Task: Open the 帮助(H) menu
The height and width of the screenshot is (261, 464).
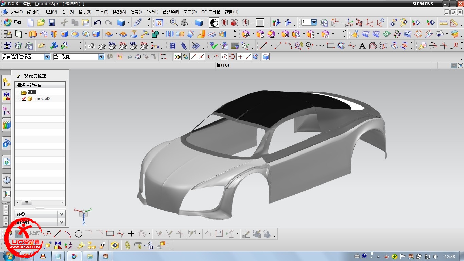Action: coord(231,12)
